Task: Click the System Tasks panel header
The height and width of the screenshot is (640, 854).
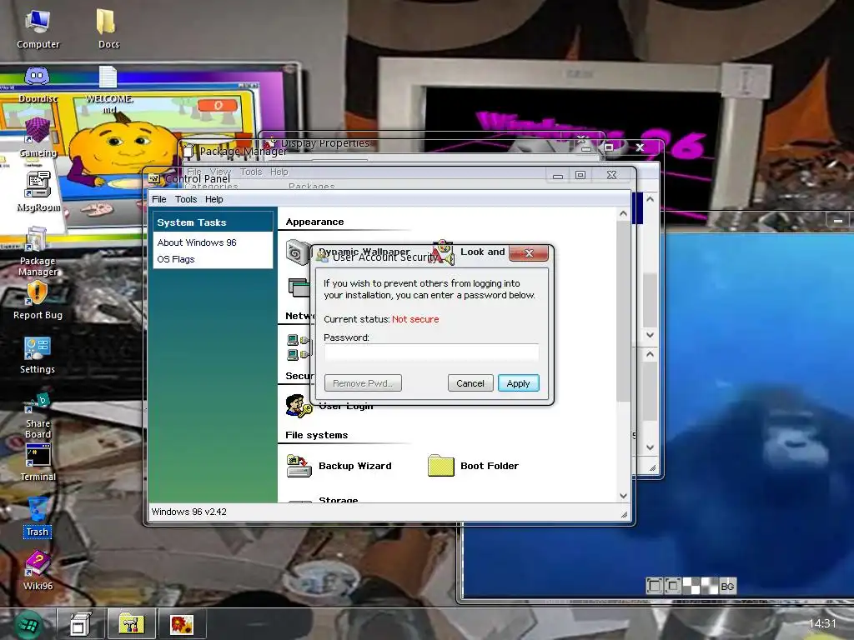Action: pyautogui.click(x=213, y=222)
